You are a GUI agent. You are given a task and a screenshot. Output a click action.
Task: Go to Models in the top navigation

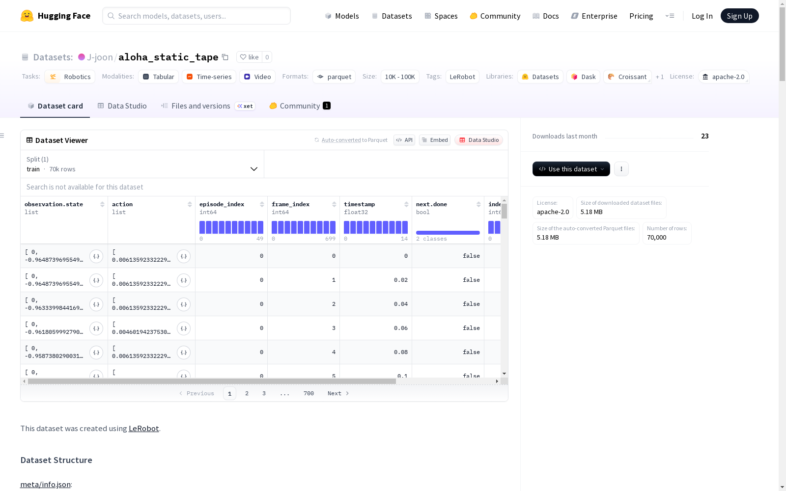(x=342, y=16)
